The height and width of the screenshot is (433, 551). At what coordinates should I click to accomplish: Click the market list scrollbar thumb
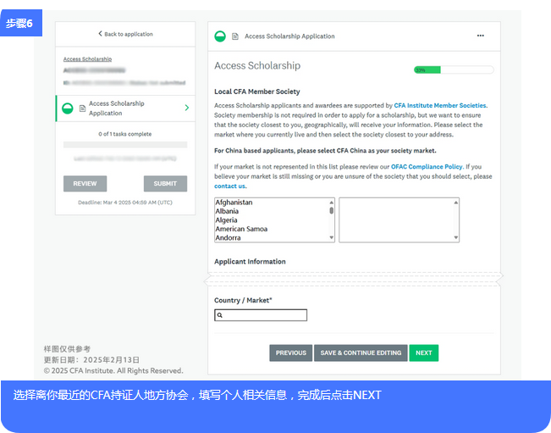pyautogui.click(x=331, y=210)
